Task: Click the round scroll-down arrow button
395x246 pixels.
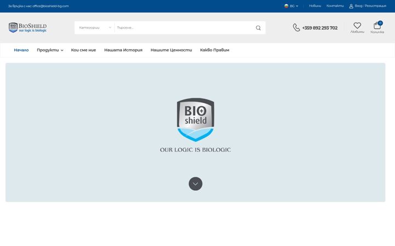Action: 195,184
